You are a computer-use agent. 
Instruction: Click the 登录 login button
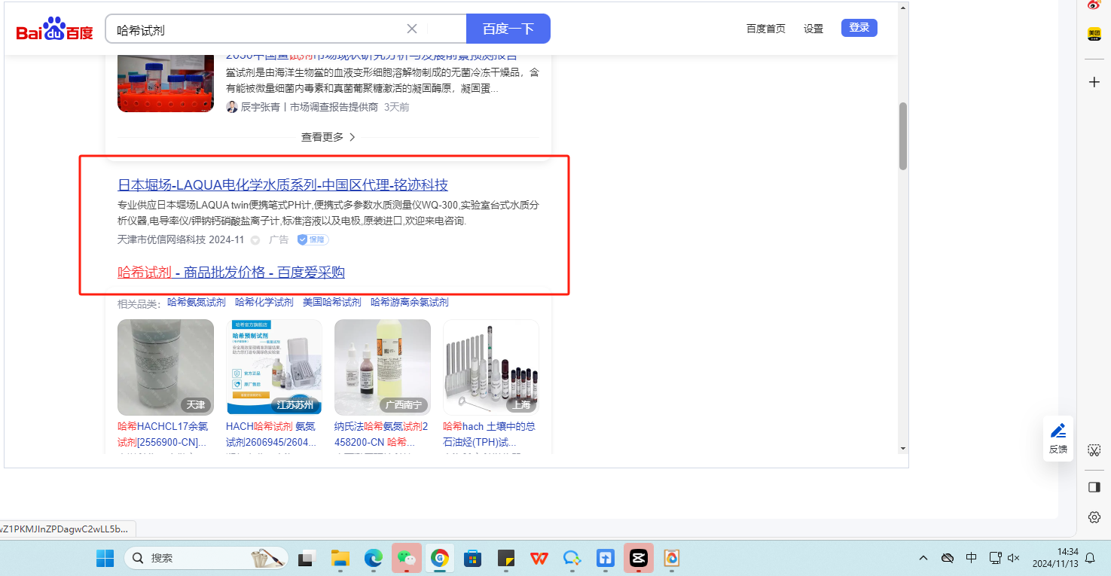(859, 28)
